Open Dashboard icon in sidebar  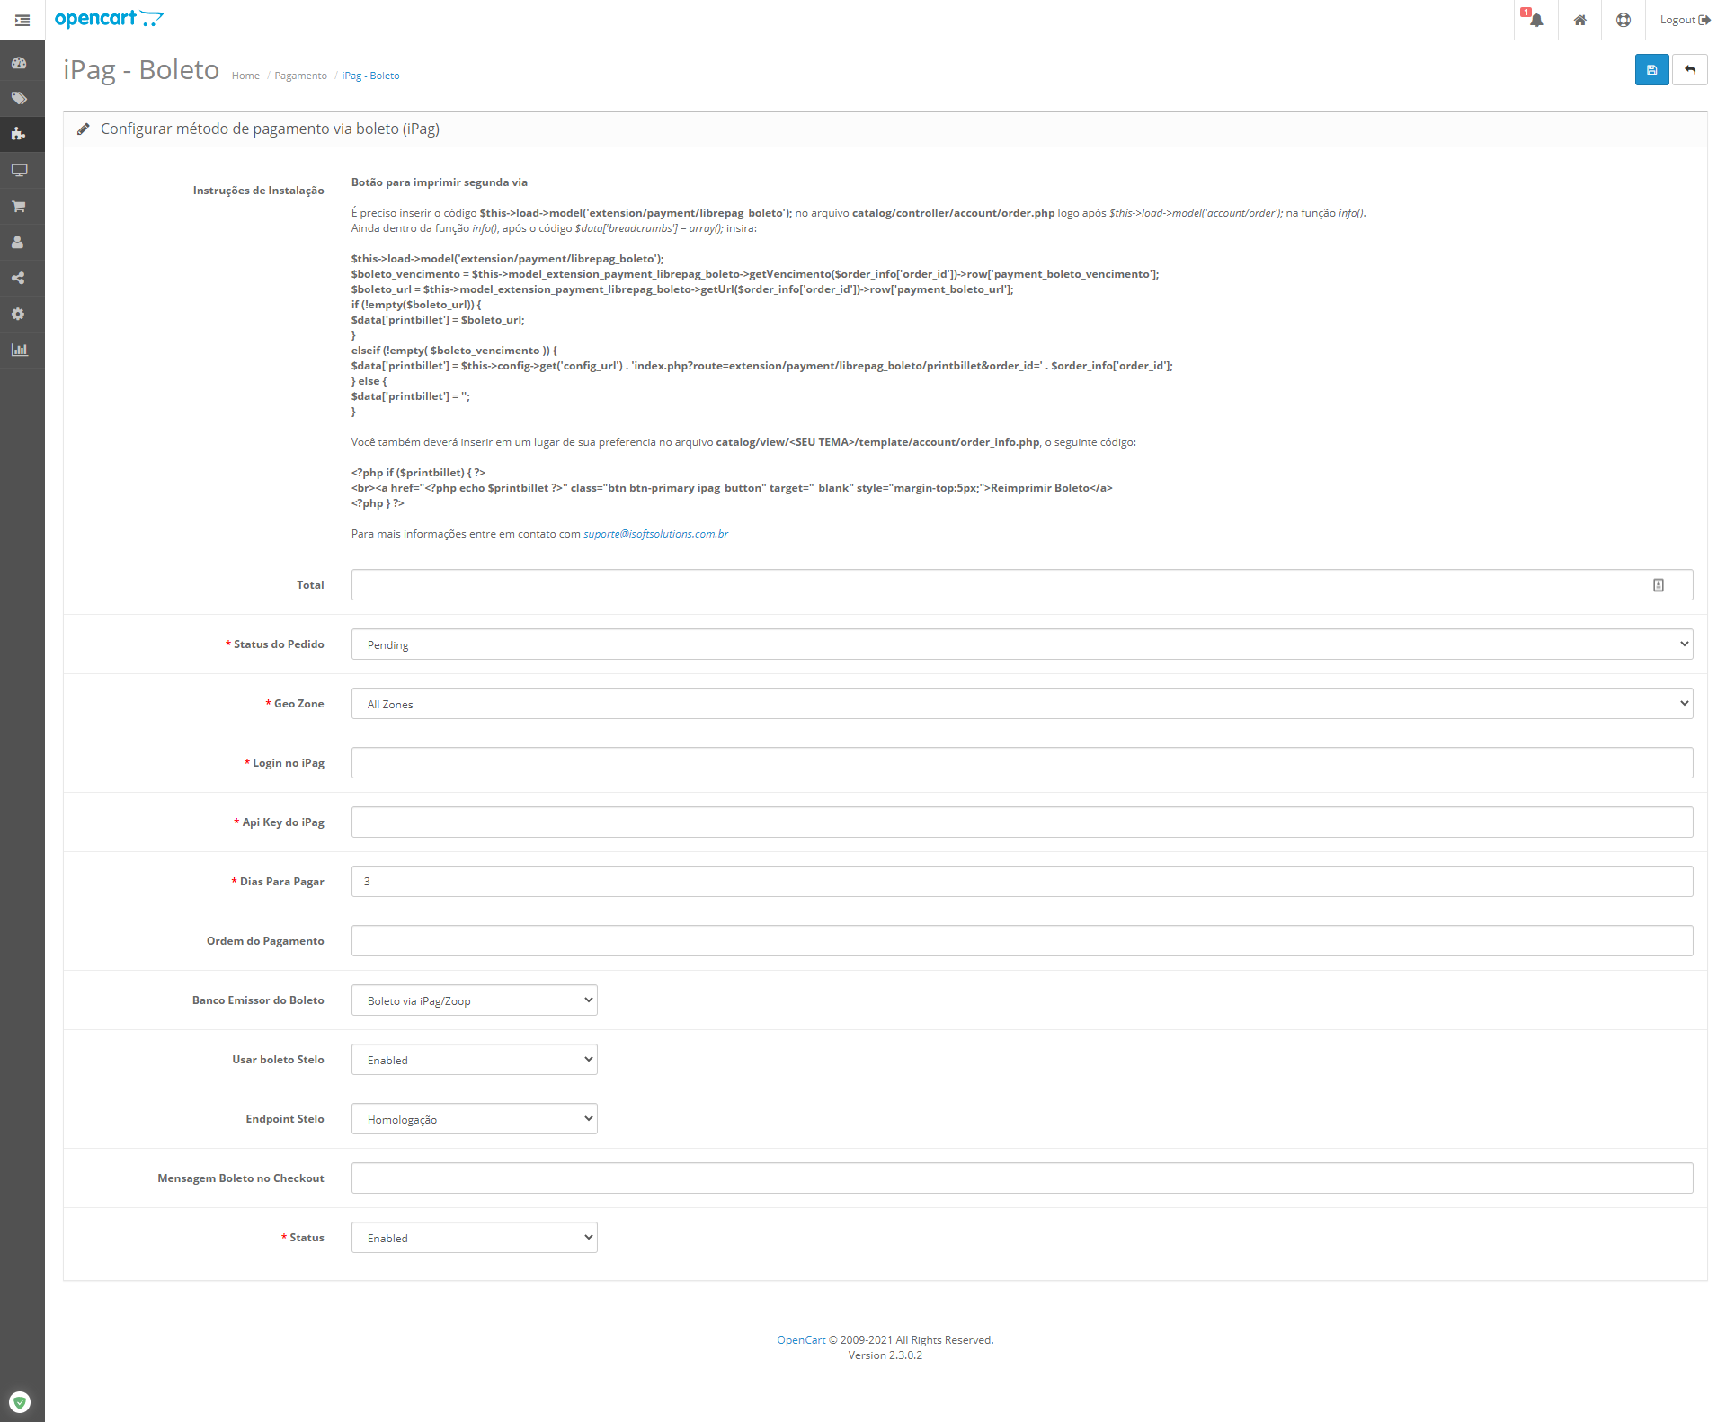point(19,63)
